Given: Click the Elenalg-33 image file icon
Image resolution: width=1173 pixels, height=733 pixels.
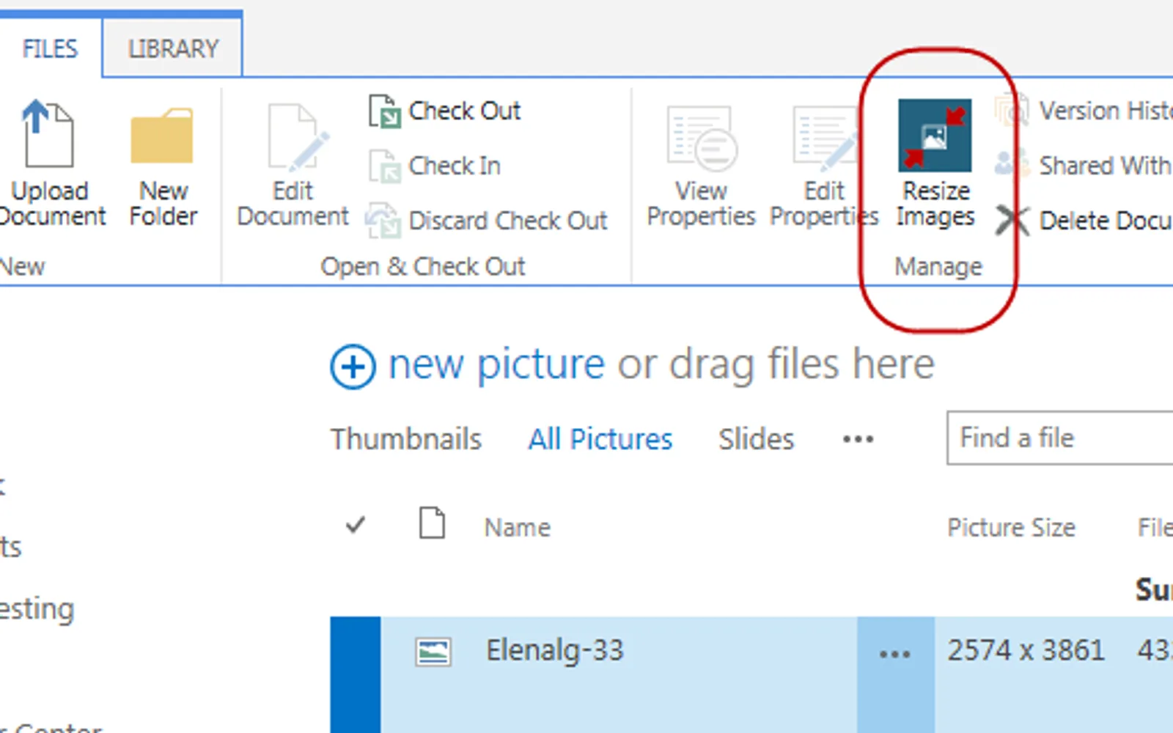Looking at the screenshot, I should pyautogui.click(x=433, y=652).
